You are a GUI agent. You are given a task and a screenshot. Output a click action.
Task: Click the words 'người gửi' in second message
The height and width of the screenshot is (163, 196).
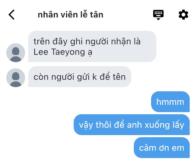pyautogui.click(x=70, y=77)
